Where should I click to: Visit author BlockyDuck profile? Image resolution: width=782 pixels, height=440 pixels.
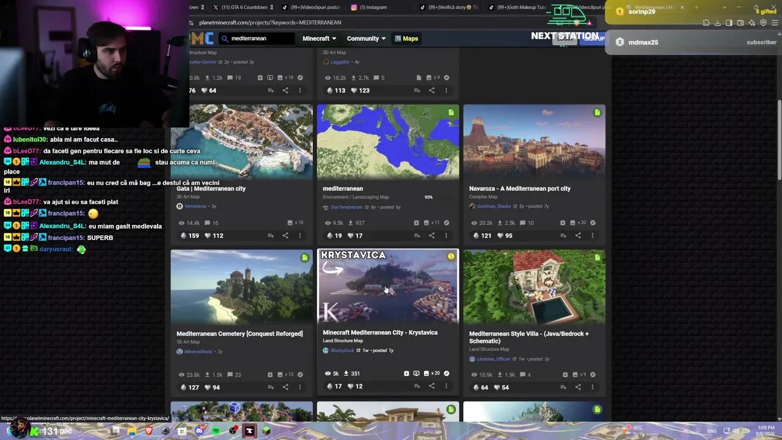click(342, 350)
